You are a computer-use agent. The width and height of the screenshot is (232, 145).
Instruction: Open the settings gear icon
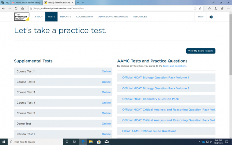(x=211, y=17)
